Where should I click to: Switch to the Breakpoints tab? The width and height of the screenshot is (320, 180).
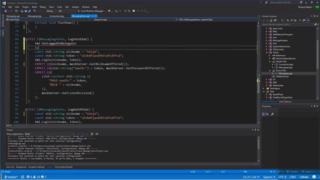(21, 167)
